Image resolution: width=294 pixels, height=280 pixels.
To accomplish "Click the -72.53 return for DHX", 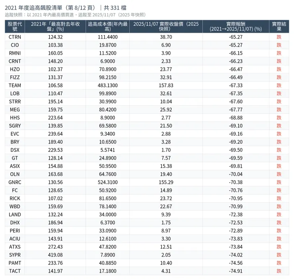I will pos(236,222).
